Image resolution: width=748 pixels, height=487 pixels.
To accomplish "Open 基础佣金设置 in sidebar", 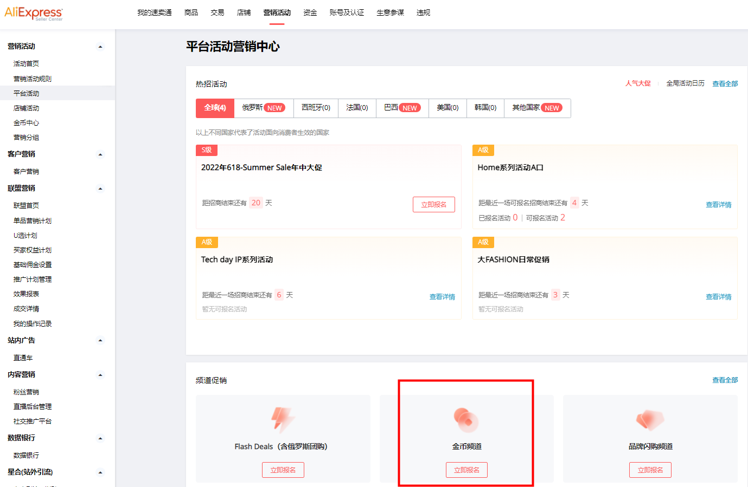I will tap(33, 265).
